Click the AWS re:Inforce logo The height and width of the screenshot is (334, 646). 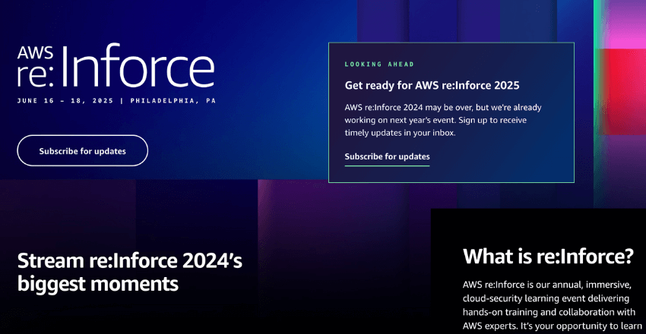pos(116,65)
